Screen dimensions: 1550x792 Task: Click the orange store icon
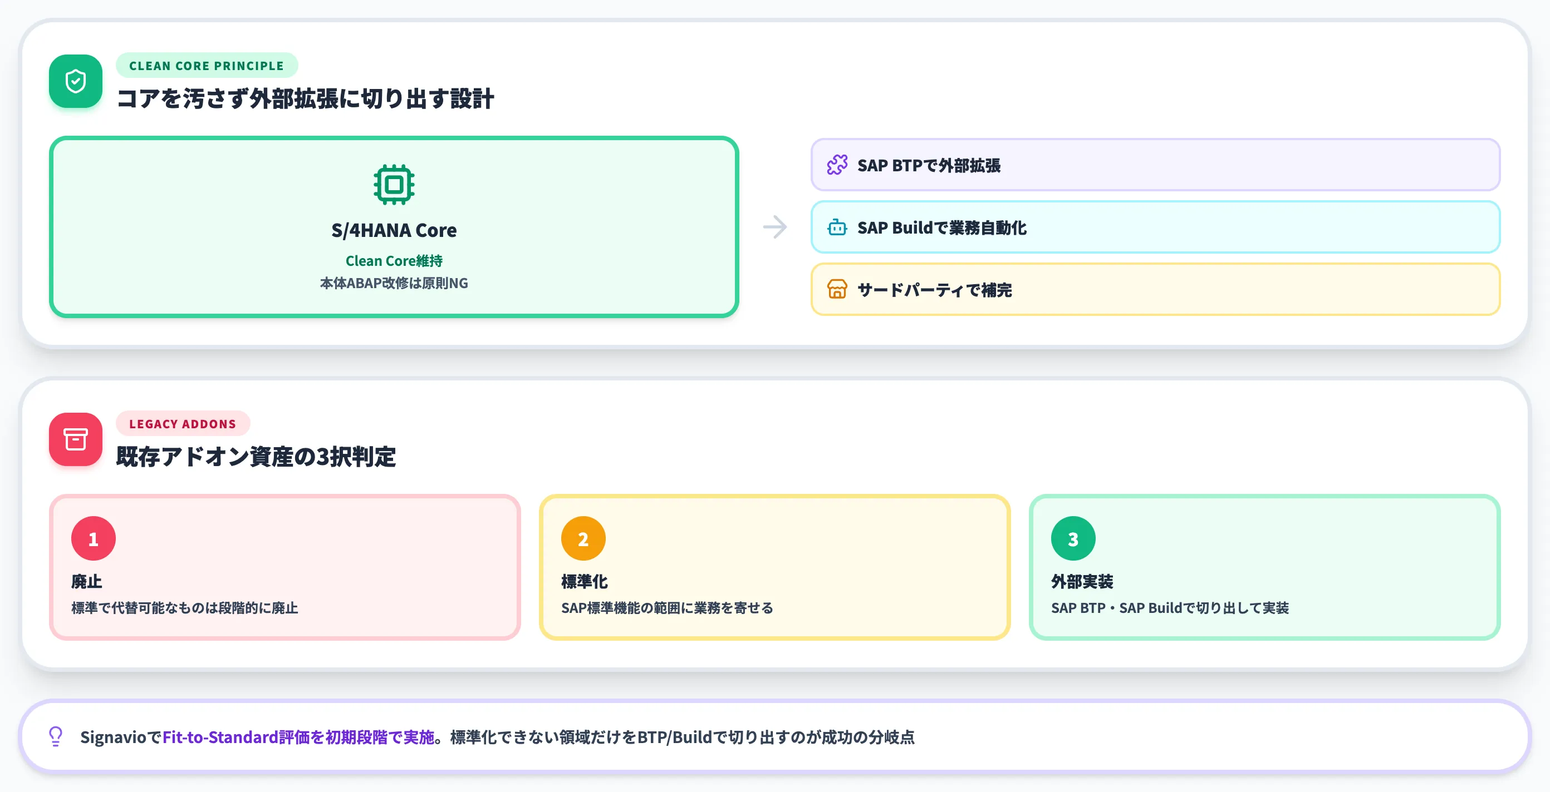(x=836, y=290)
